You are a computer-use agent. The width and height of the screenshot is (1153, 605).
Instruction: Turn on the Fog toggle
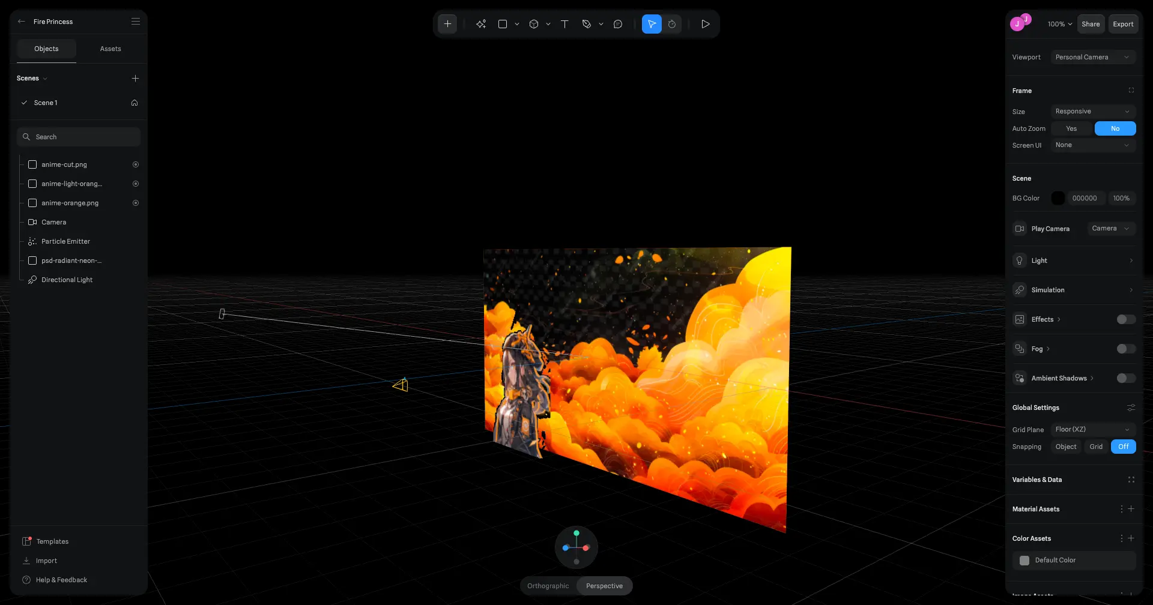(x=1125, y=348)
